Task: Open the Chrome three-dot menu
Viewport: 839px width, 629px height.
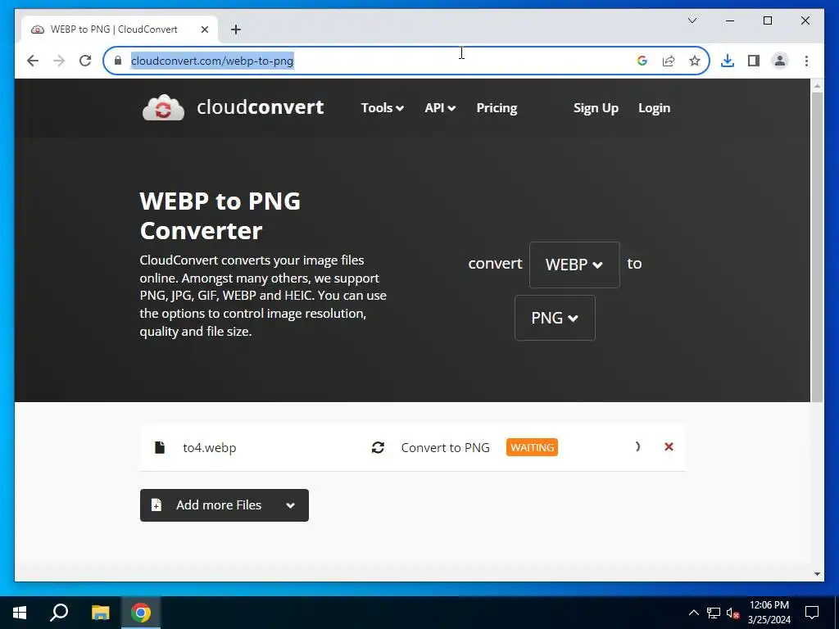Action: (x=806, y=61)
